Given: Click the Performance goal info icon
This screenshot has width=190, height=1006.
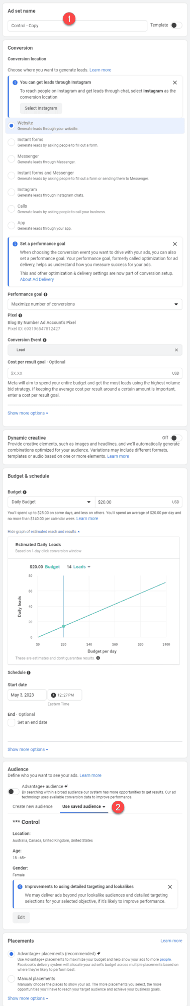Looking at the screenshot, I should 46,294.
